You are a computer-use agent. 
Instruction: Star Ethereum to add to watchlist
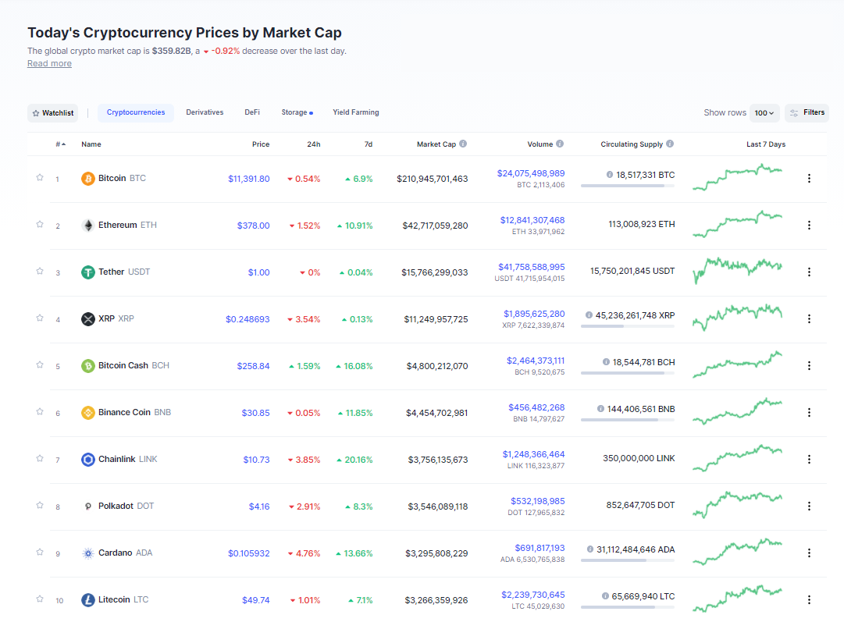(40, 224)
